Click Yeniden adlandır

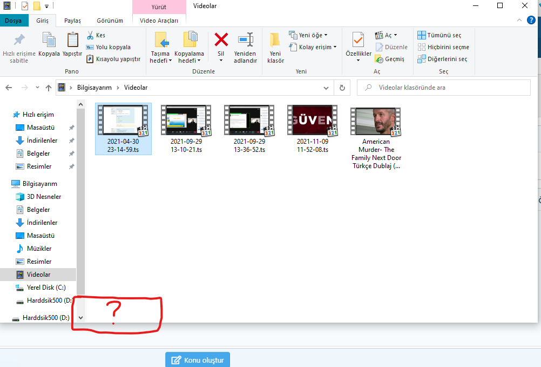tap(245, 48)
